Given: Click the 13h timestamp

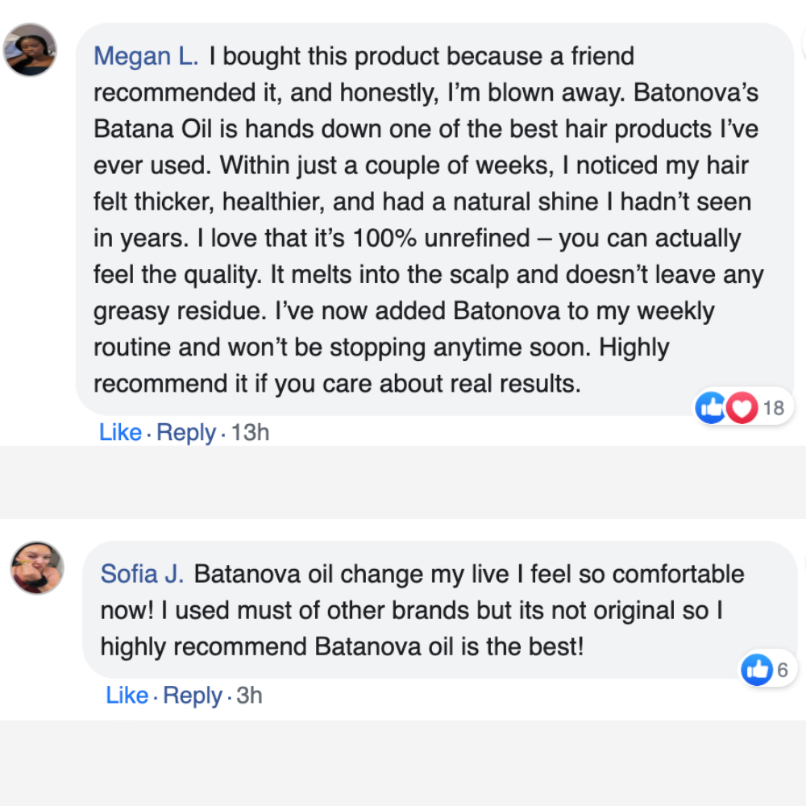Looking at the screenshot, I should (250, 433).
